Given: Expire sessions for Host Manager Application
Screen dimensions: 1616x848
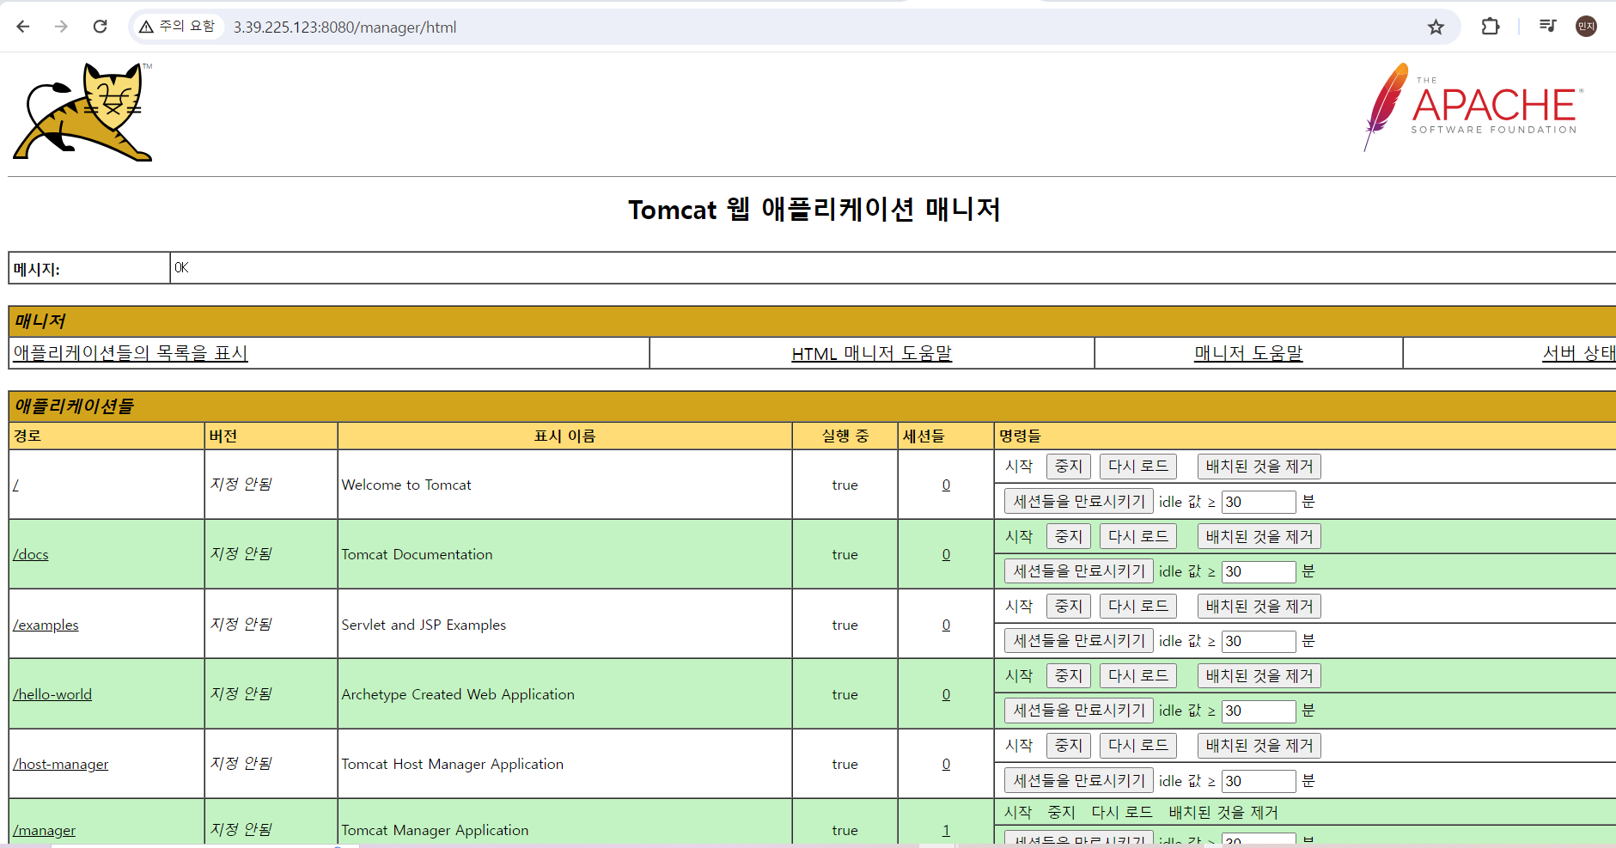Looking at the screenshot, I should click(1079, 781).
